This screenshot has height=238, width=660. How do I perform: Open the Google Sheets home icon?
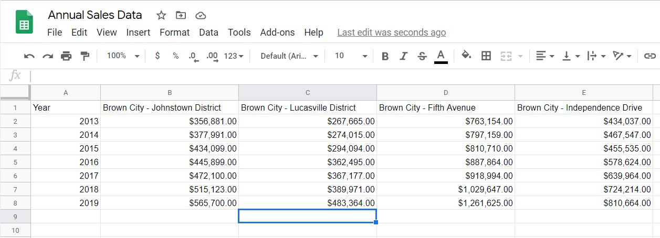click(x=24, y=23)
